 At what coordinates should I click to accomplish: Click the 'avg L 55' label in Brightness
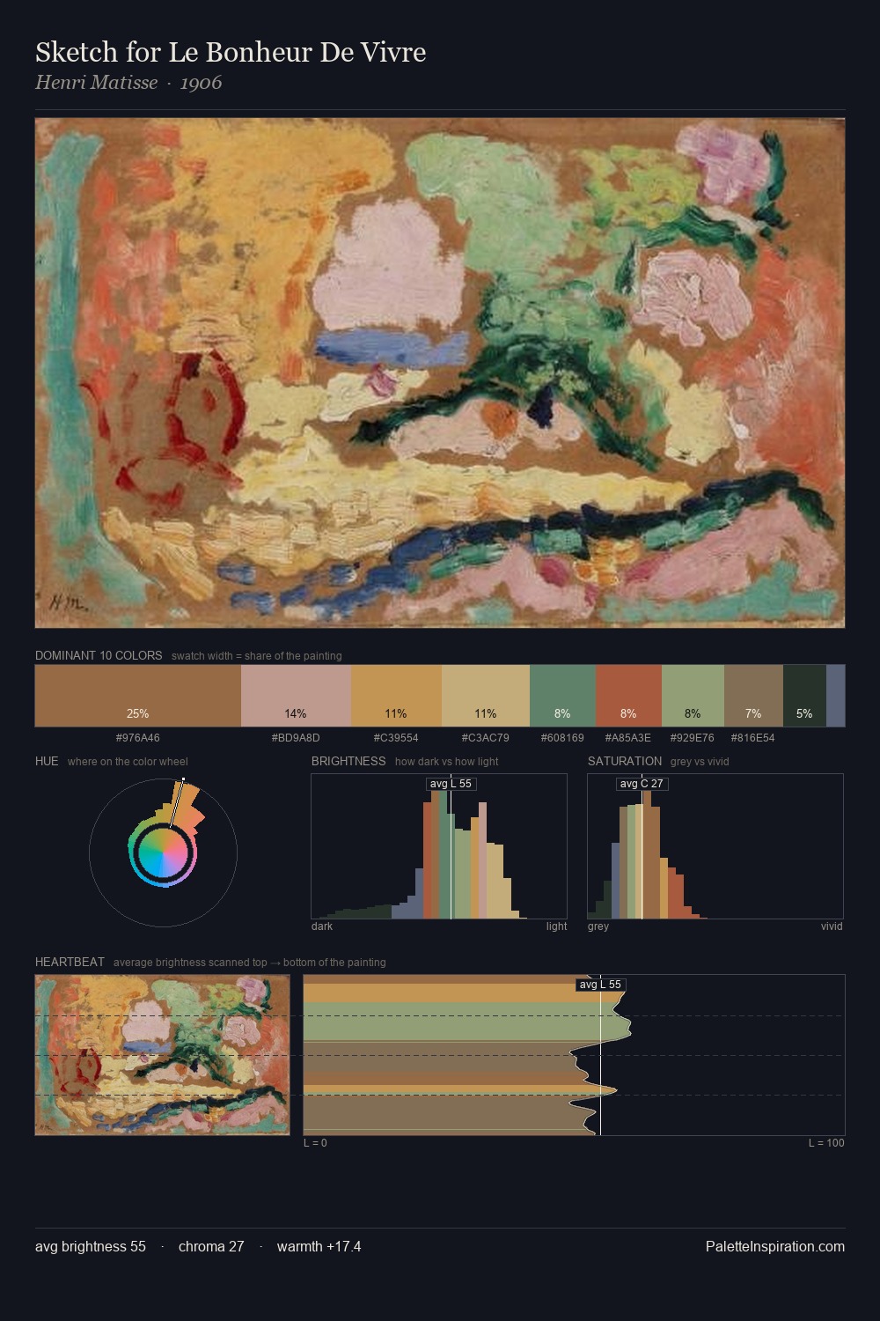451,784
